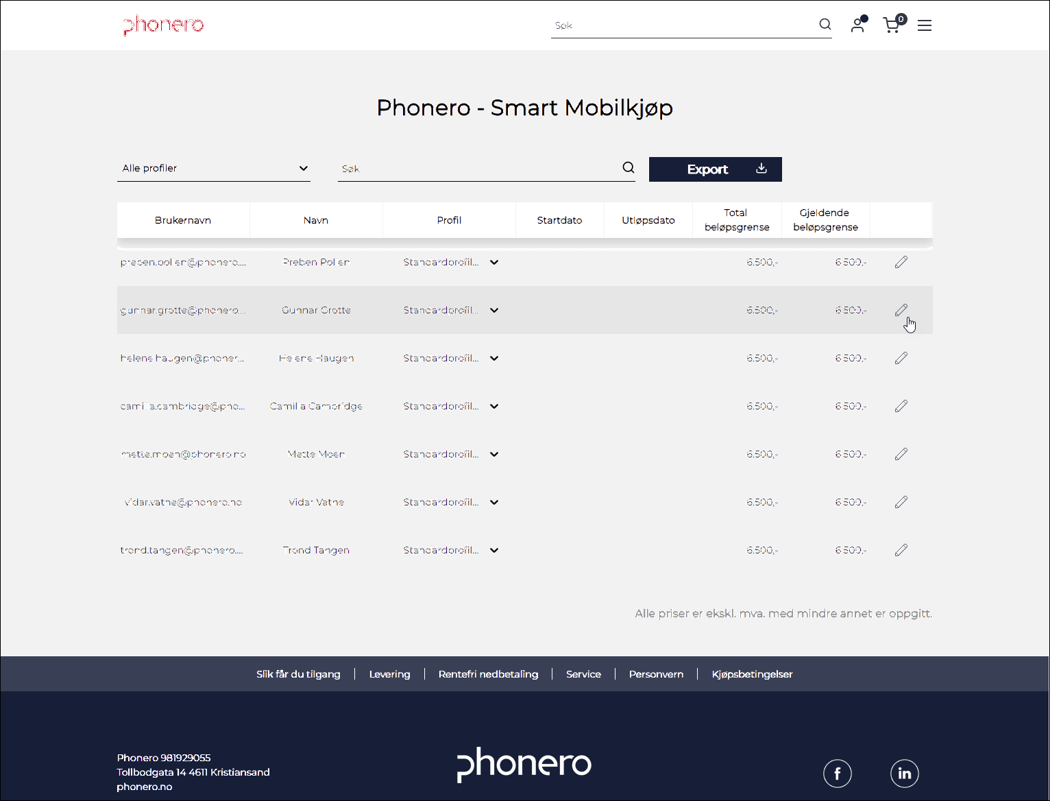Open the Kjøpsbetingelser footer link

(753, 674)
